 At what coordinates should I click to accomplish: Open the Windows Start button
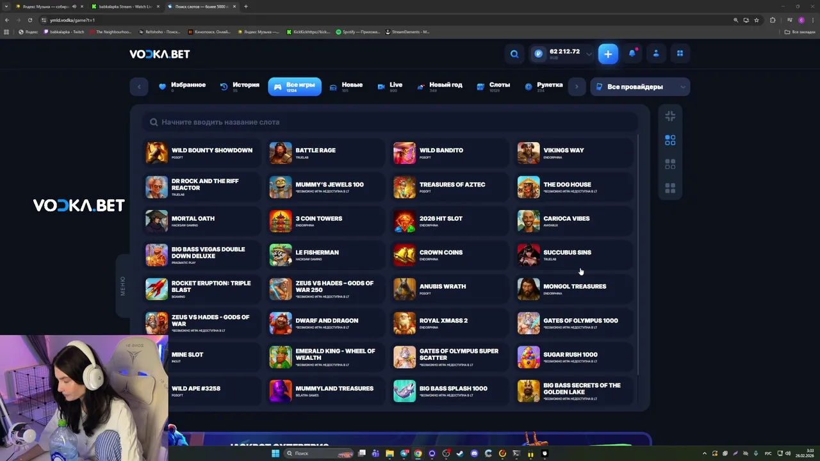point(275,453)
